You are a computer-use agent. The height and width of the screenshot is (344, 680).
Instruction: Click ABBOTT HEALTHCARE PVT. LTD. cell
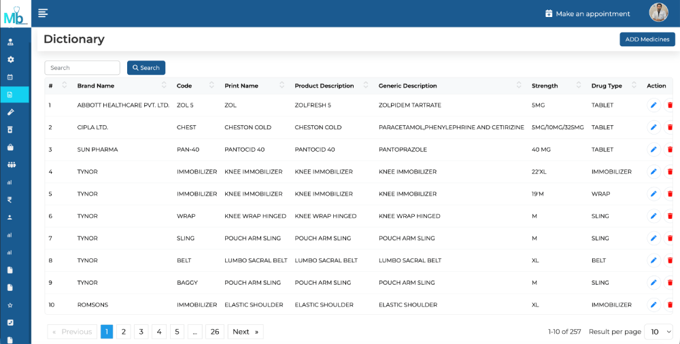pyautogui.click(x=123, y=105)
